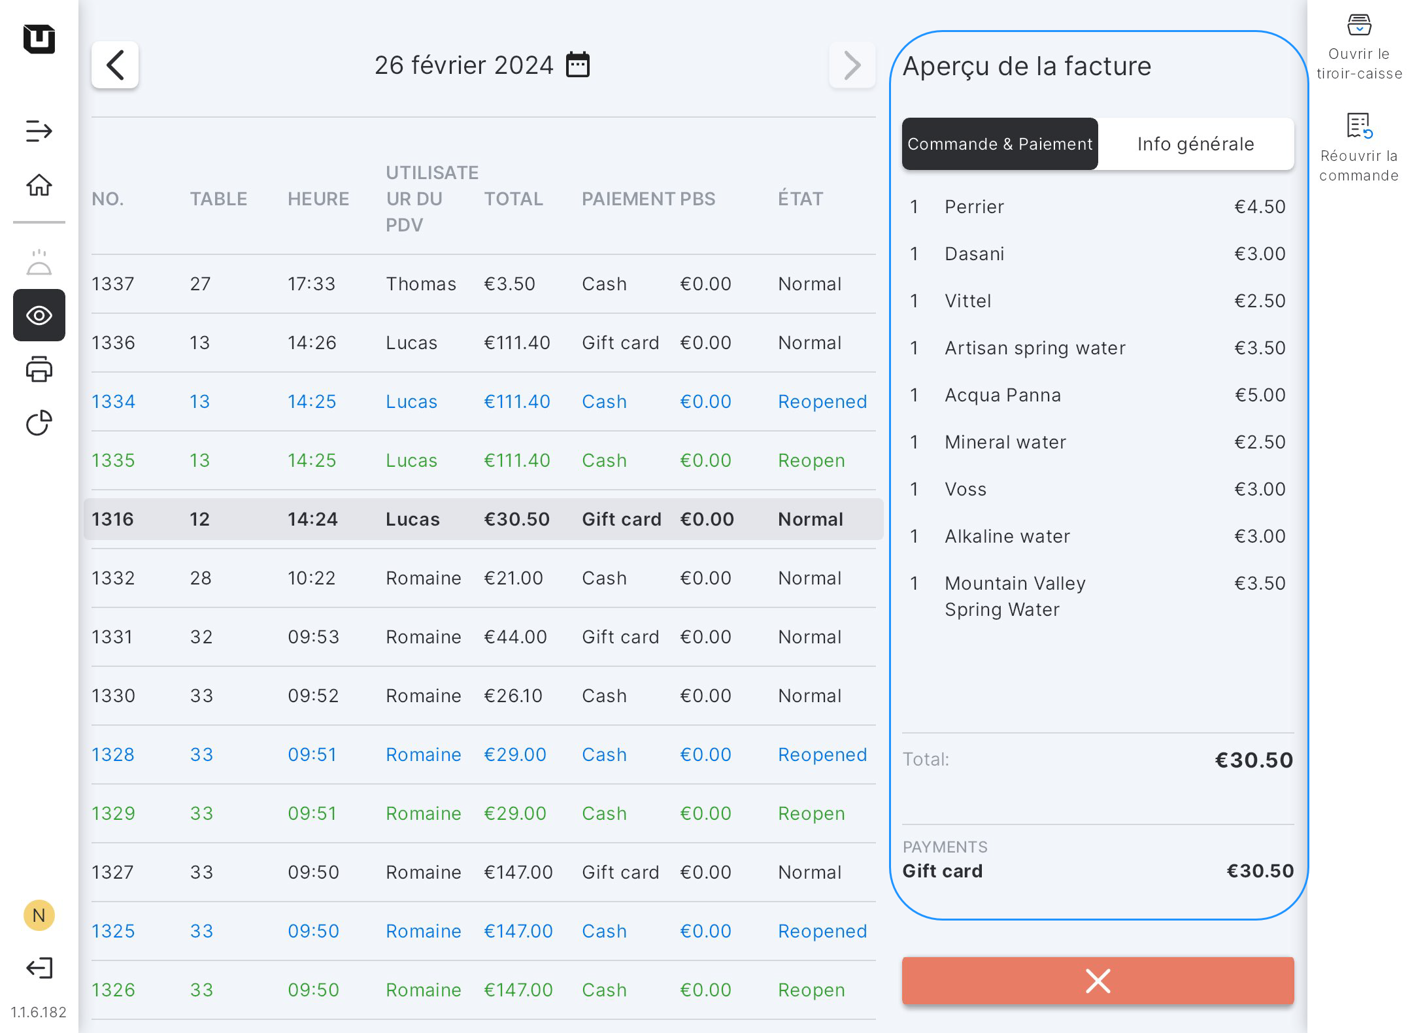Viewport: 1412px width, 1033px height.
Task: Open reopened order 1334 row
Action: tap(484, 401)
